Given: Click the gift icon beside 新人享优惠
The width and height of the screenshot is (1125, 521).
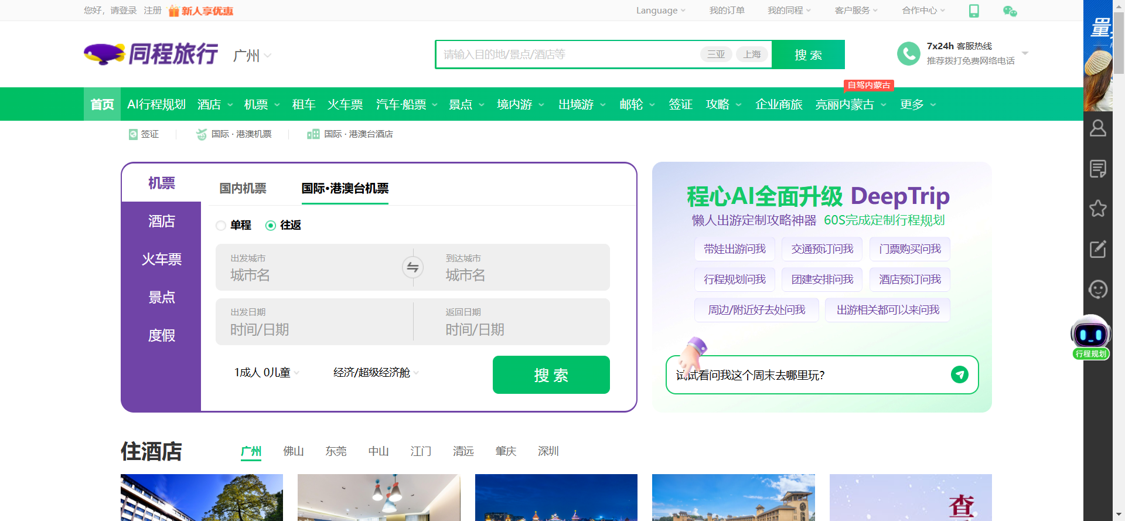Looking at the screenshot, I should click(173, 11).
